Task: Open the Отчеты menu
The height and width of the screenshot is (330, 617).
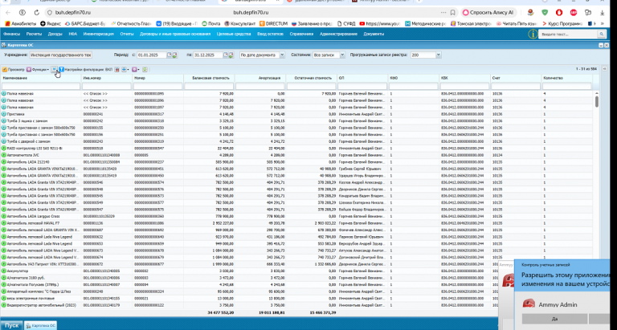Action: [x=127, y=35]
